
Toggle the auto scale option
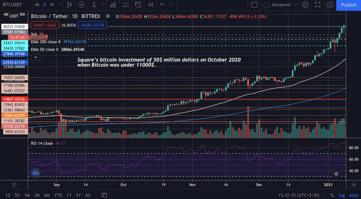pyautogui.click(x=354, y=195)
